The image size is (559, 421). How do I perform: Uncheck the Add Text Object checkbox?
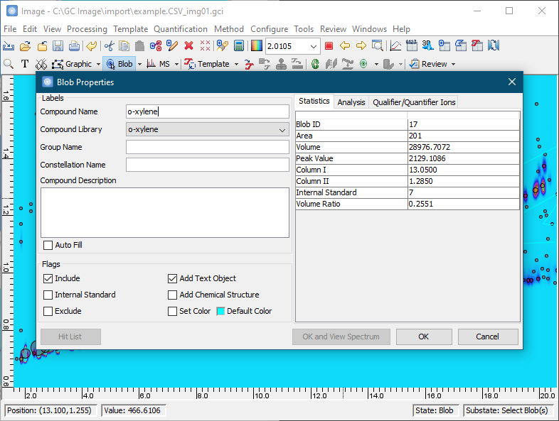[173, 278]
